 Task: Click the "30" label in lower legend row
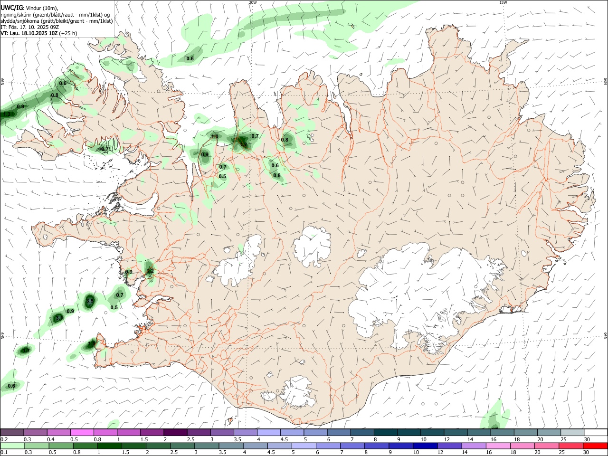click(586, 452)
